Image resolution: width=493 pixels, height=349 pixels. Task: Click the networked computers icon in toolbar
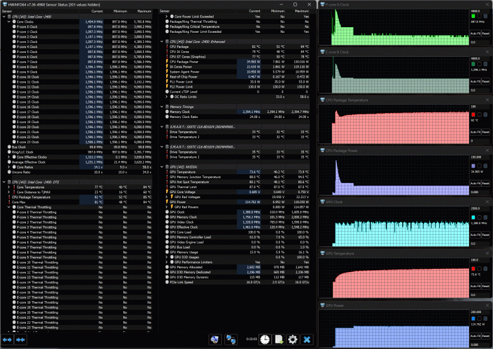[231, 340]
